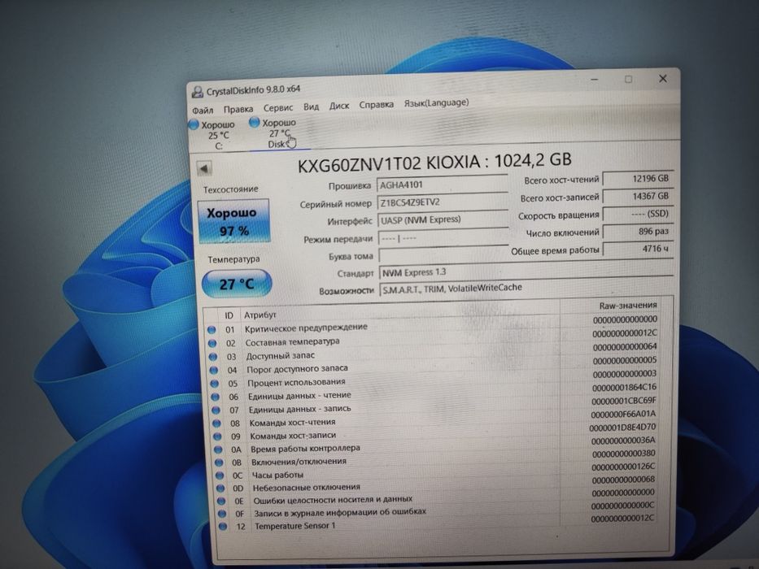
Task: Click status dot of Порог доступного запаса row
Action: pos(213,371)
